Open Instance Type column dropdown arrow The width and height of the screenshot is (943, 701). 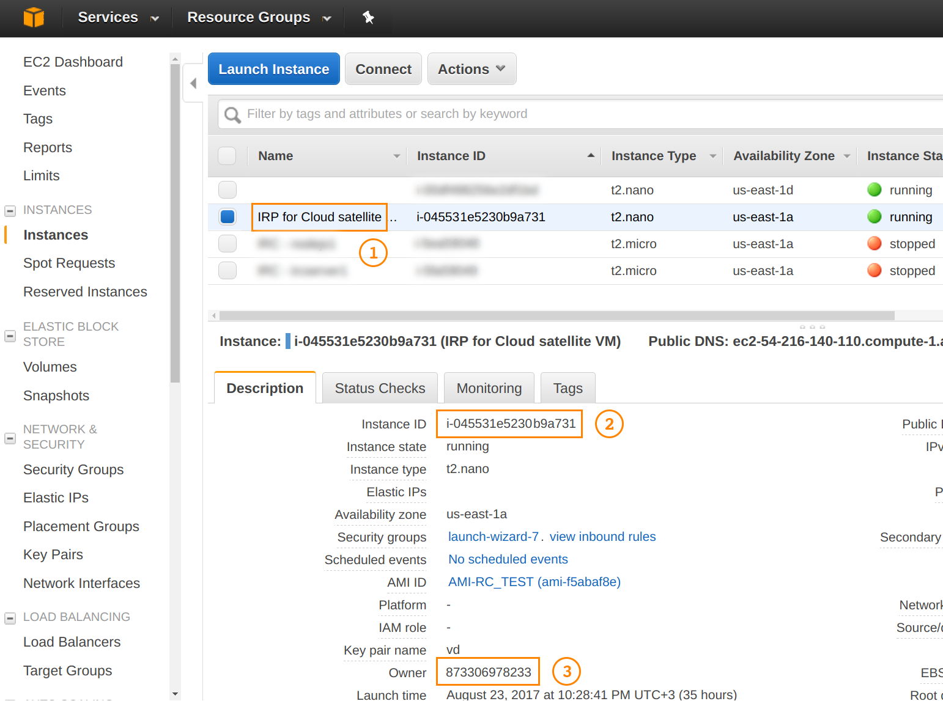[x=713, y=156]
